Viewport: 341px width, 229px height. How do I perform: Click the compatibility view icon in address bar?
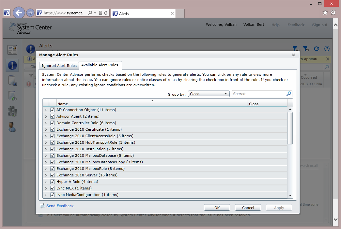[x=101, y=13]
